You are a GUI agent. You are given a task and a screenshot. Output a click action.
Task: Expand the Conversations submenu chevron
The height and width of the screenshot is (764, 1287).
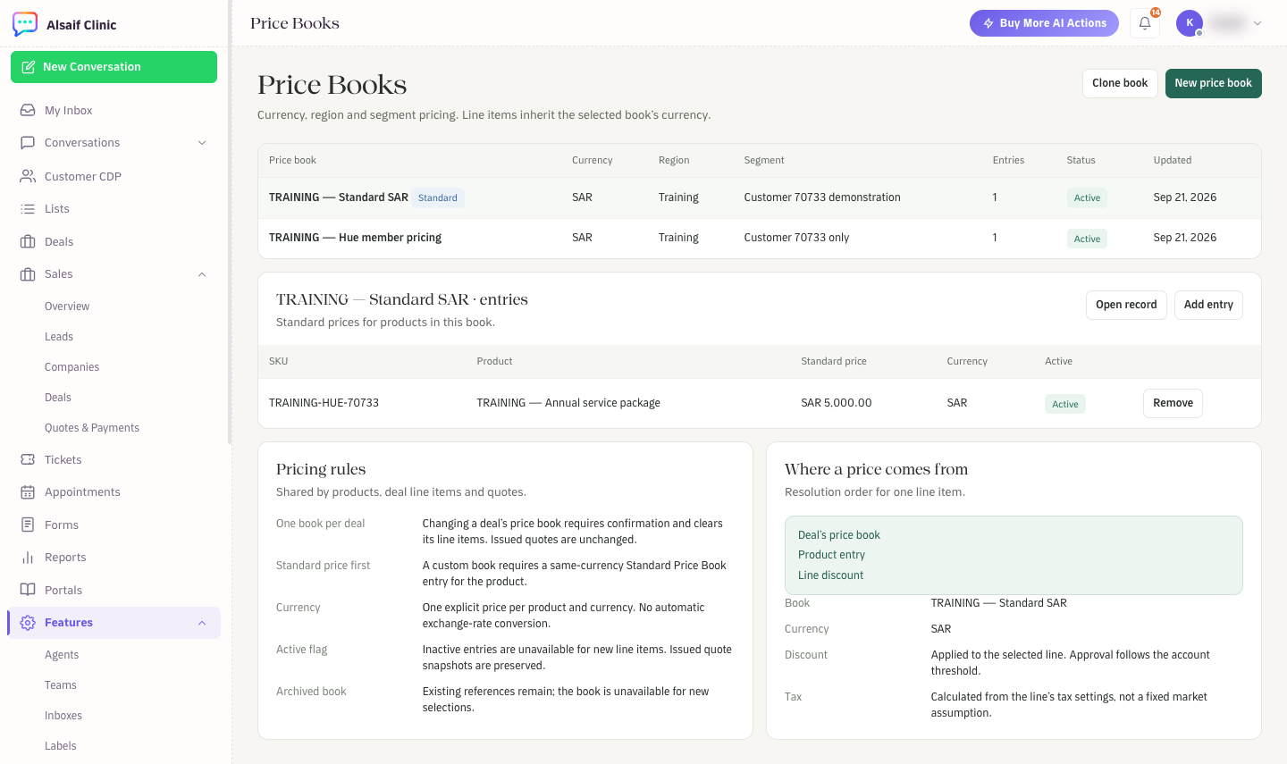[x=202, y=143]
